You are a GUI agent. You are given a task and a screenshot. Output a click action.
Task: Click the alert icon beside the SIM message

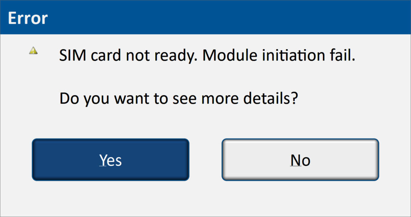coord(33,50)
